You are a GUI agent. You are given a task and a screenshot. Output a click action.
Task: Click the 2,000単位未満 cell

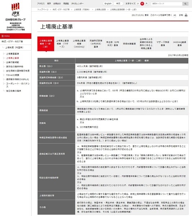point(132,72)
